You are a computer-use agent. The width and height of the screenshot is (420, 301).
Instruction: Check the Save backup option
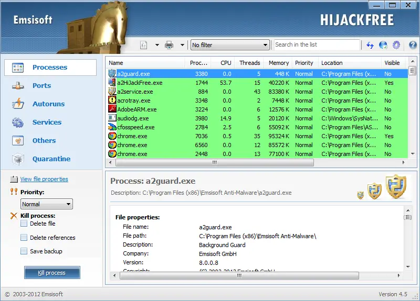coord(24,251)
